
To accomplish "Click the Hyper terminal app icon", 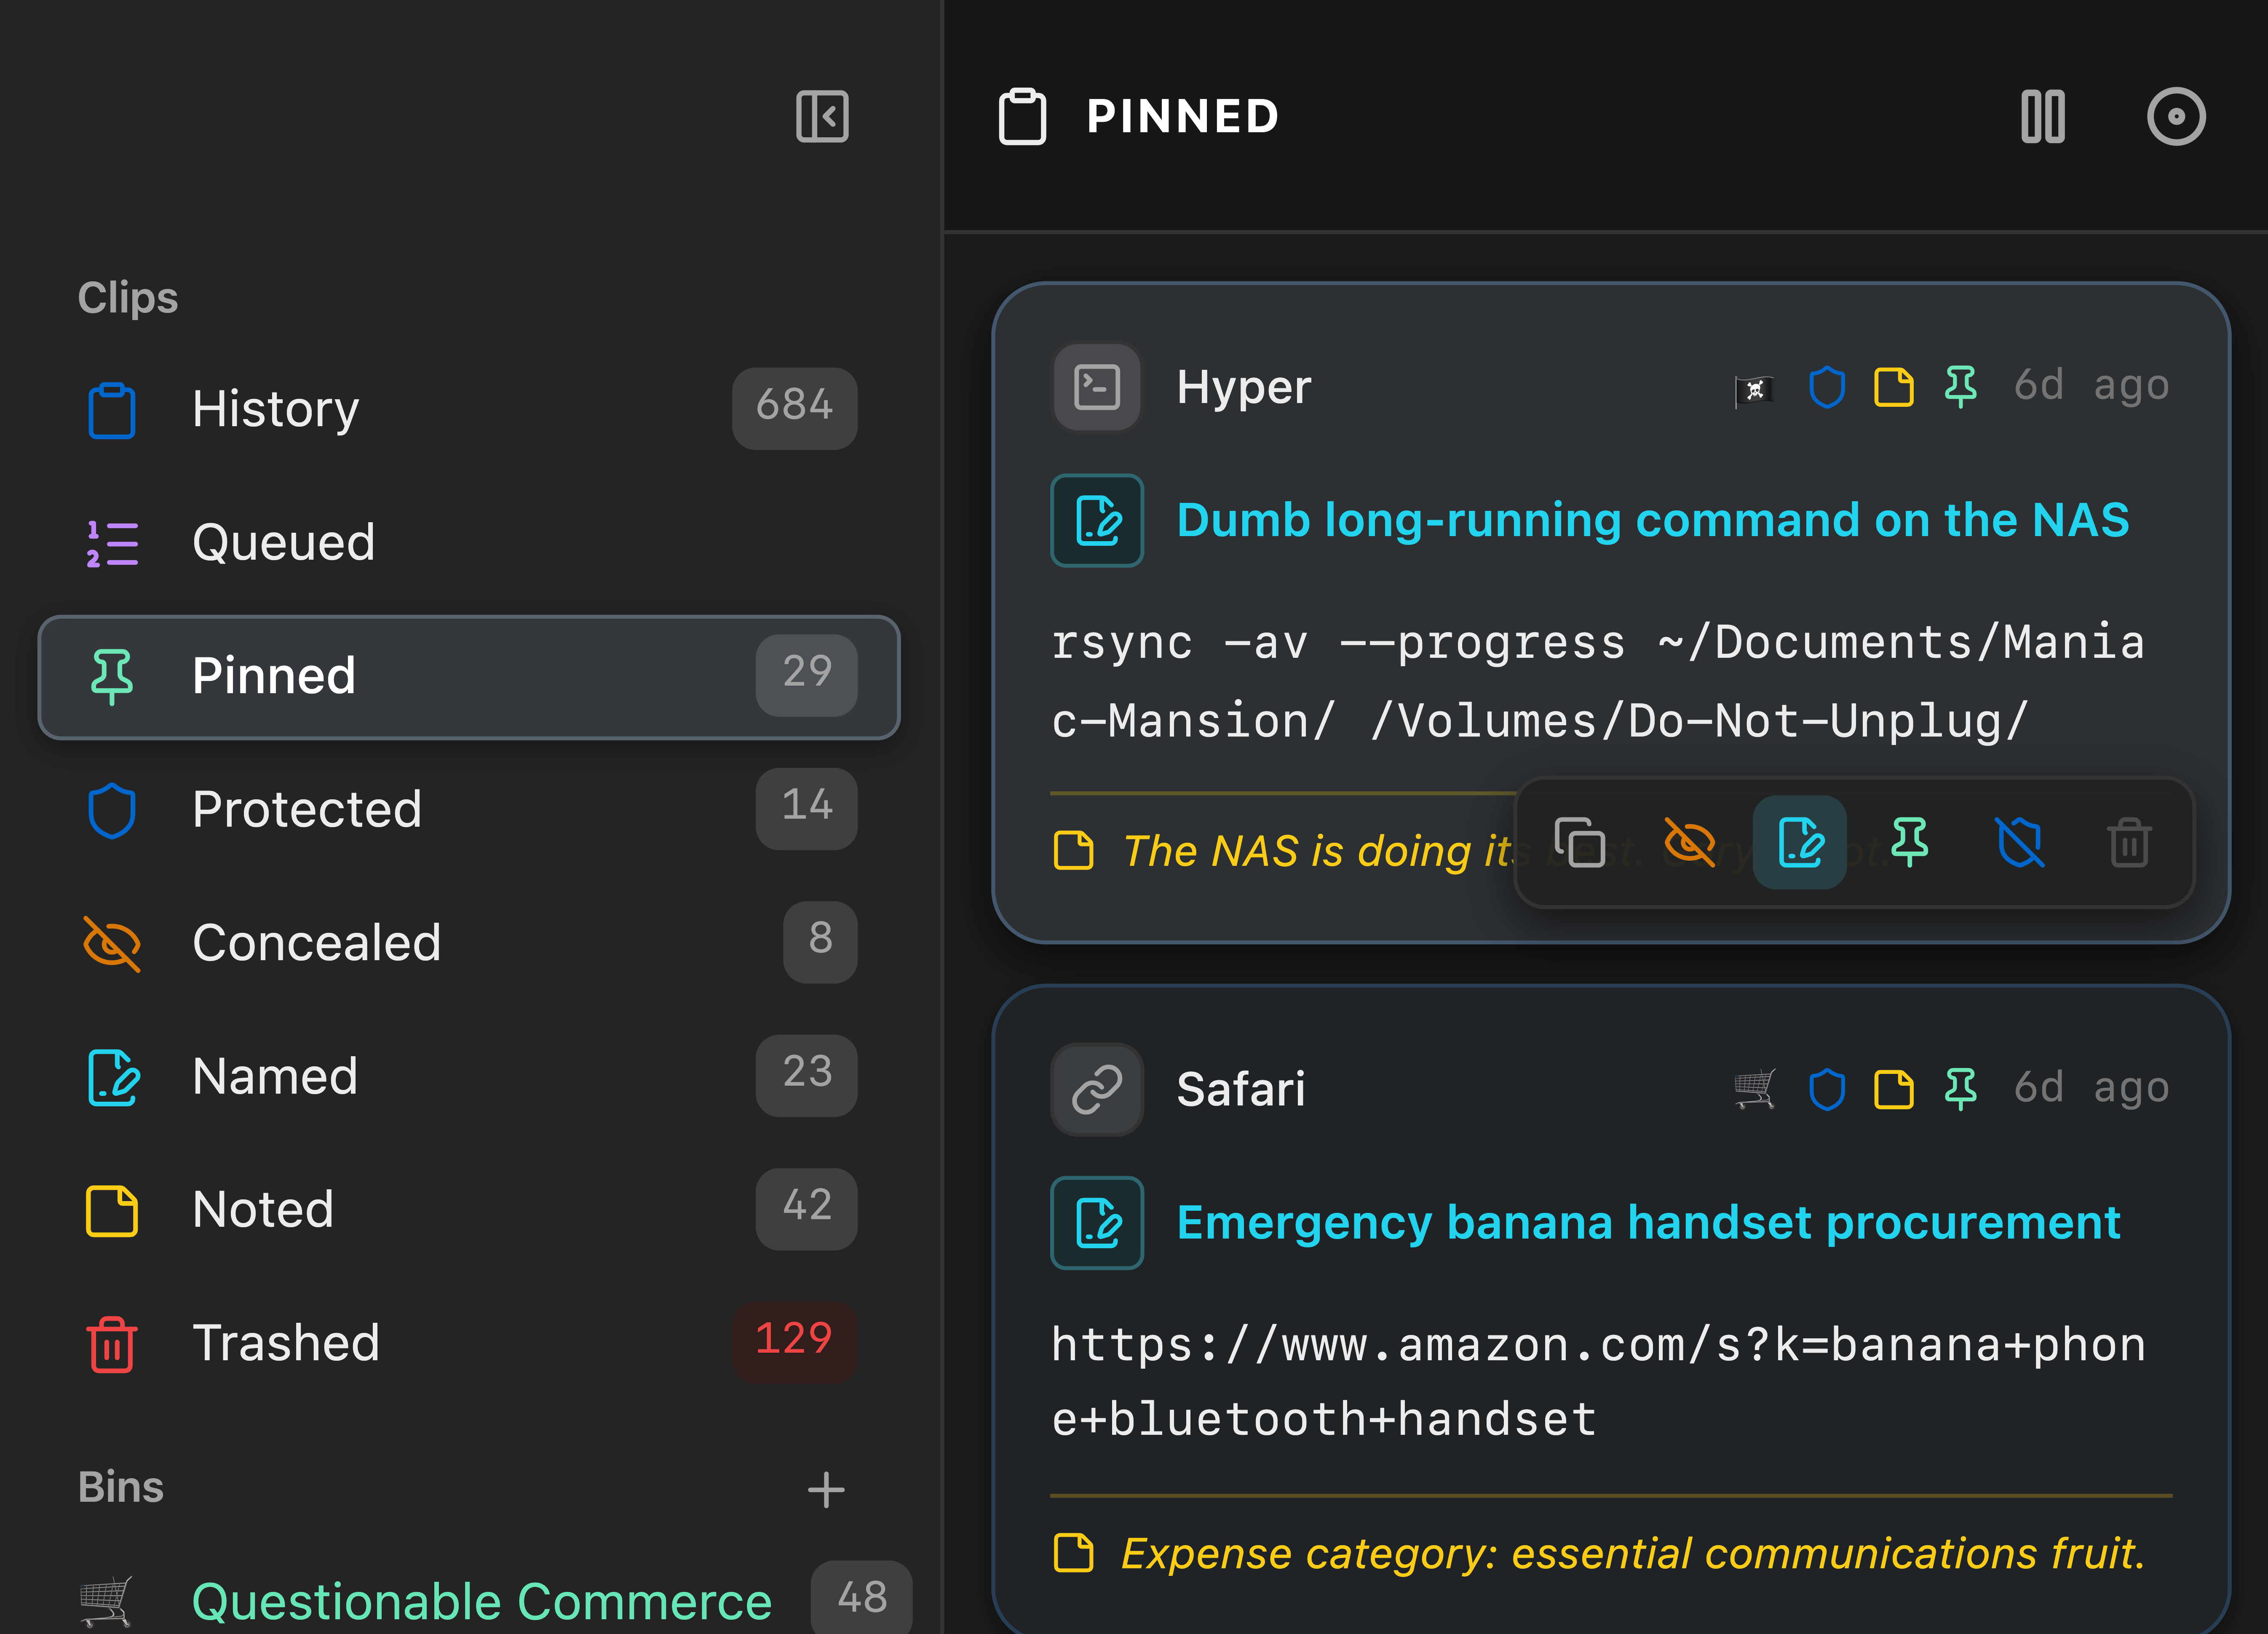I will [1097, 388].
